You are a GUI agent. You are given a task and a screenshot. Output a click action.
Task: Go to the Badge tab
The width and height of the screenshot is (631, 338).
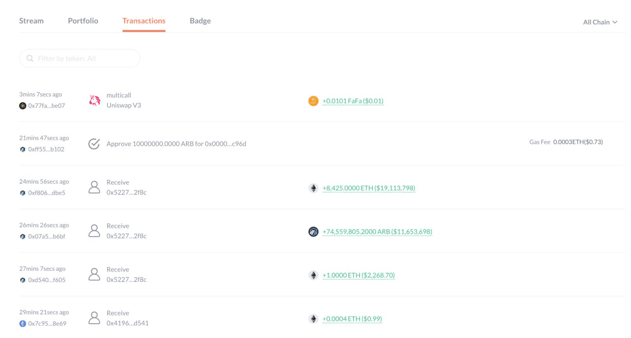(200, 21)
